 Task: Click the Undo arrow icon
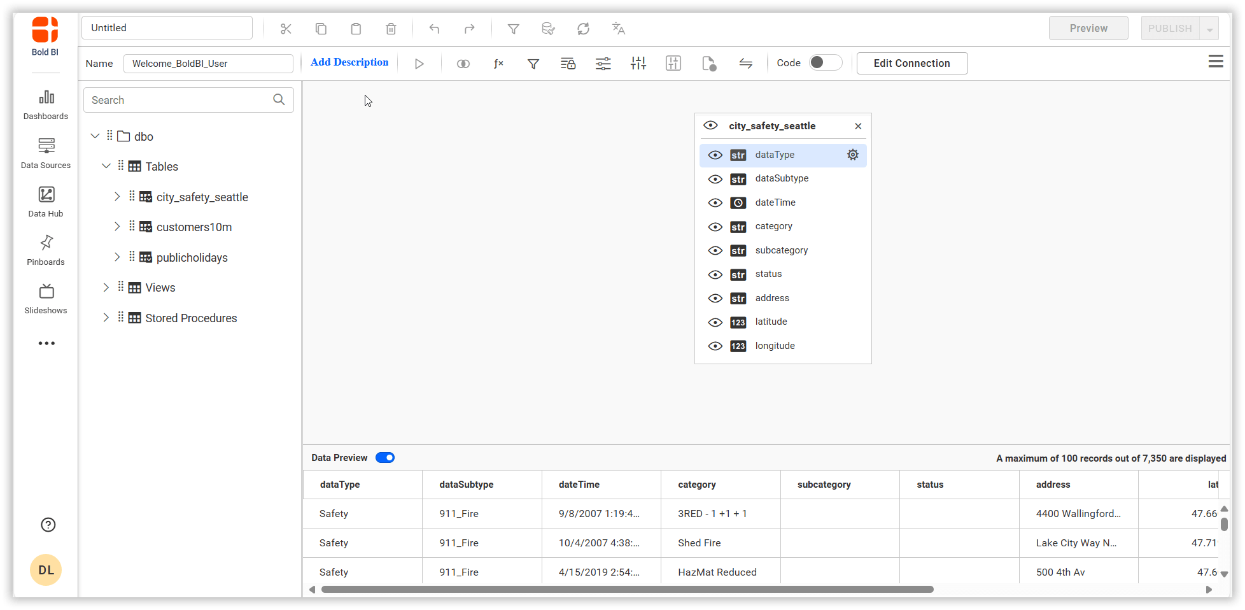click(434, 29)
